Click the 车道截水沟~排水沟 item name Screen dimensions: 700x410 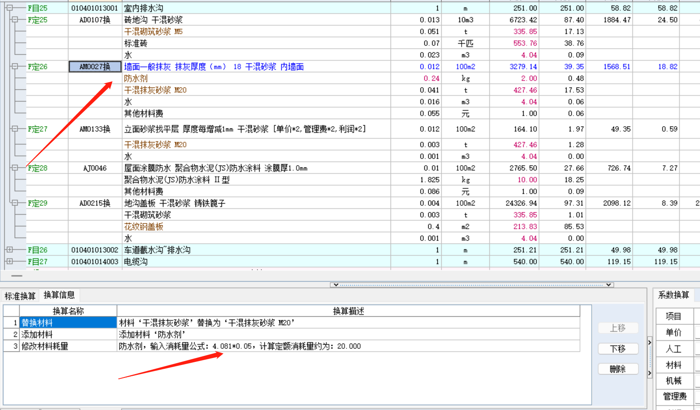(x=157, y=250)
